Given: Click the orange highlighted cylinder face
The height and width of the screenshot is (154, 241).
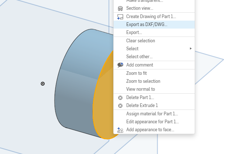Looking at the screenshot, I should [103, 108].
